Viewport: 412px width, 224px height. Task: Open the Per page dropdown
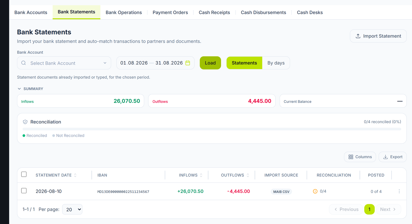coord(72,209)
